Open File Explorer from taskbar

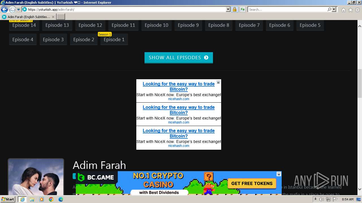pyautogui.click(x=32, y=199)
